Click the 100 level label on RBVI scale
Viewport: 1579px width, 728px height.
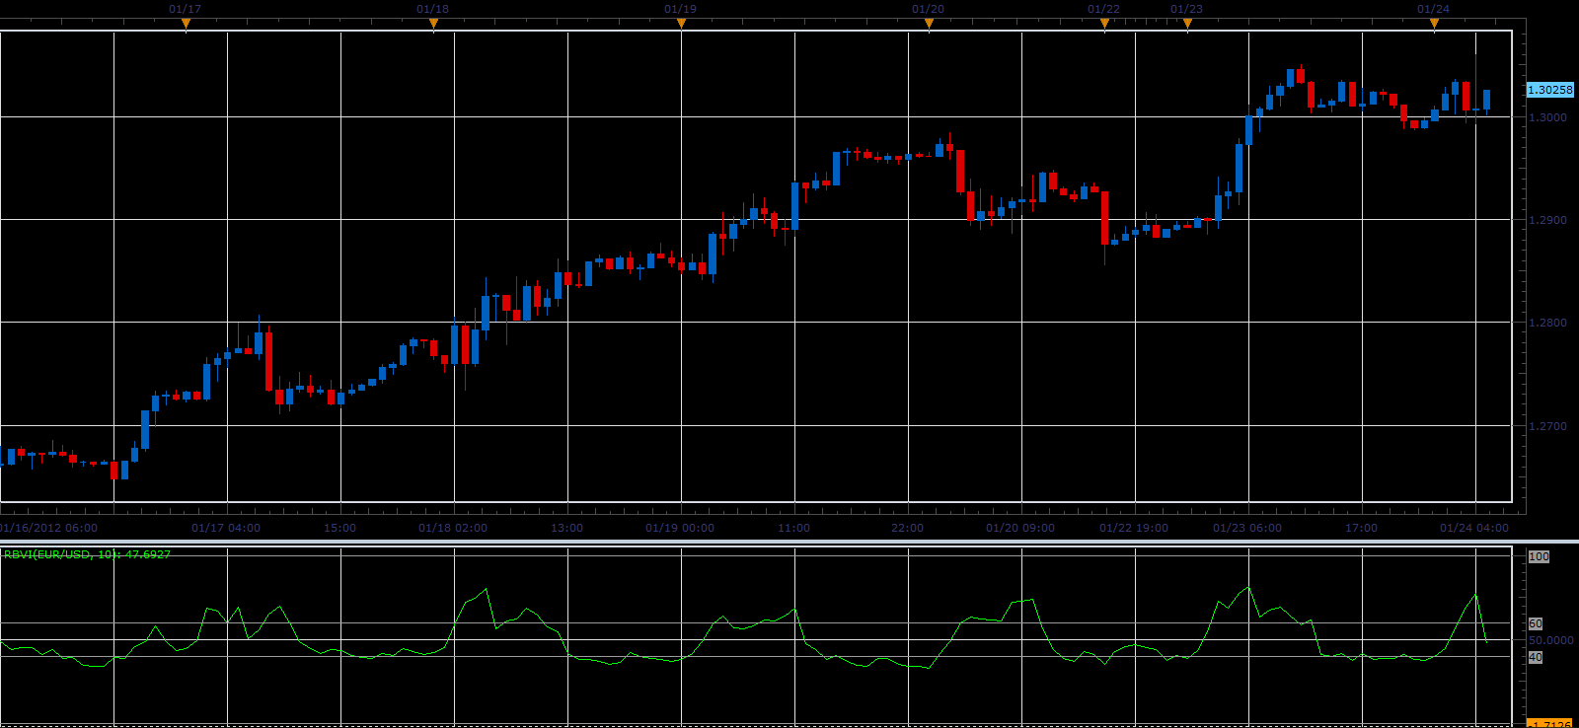point(1539,556)
